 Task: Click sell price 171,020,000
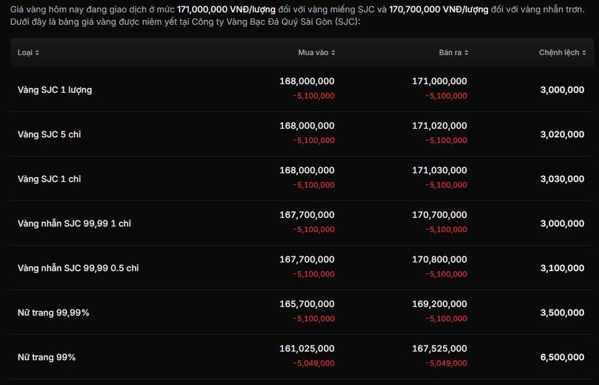click(x=439, y=126)
